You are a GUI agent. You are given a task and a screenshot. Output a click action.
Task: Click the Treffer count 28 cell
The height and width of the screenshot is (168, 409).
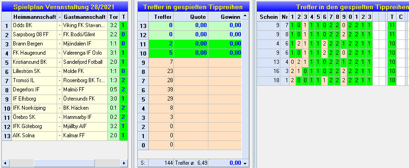point(161,80)
